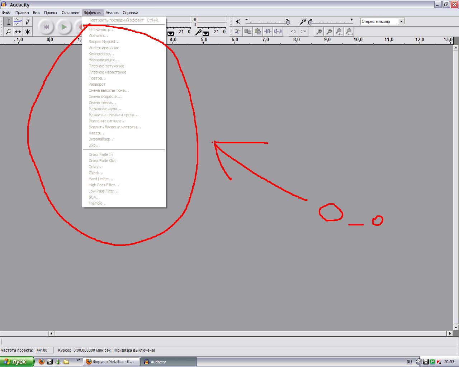Click the Zoom In magnifier icon
The image size is (459, 367).
(319, 32)
